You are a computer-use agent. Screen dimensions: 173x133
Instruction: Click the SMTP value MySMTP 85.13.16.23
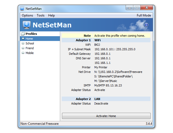click(x=108, y=85)
